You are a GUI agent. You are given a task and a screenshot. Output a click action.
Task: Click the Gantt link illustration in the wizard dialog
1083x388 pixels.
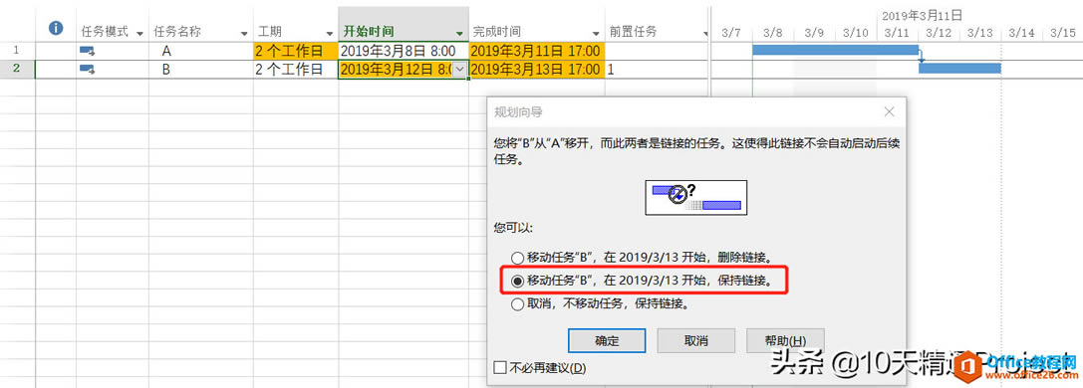[695, 197]
